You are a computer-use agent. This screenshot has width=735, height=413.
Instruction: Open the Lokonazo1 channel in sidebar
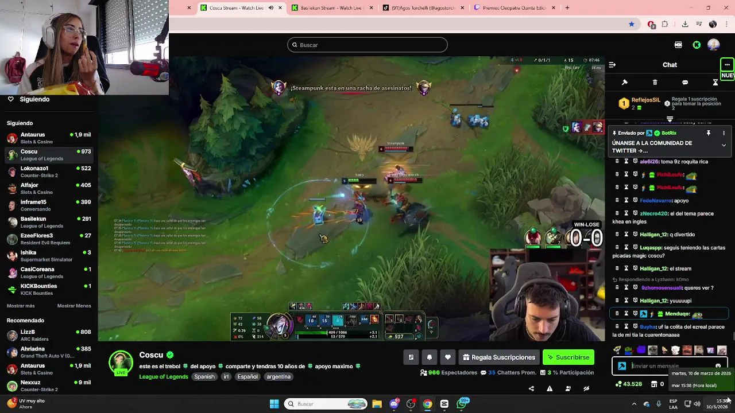(49, 172)
